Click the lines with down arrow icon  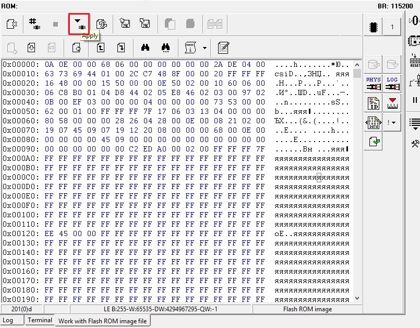(x=415, y=124)
